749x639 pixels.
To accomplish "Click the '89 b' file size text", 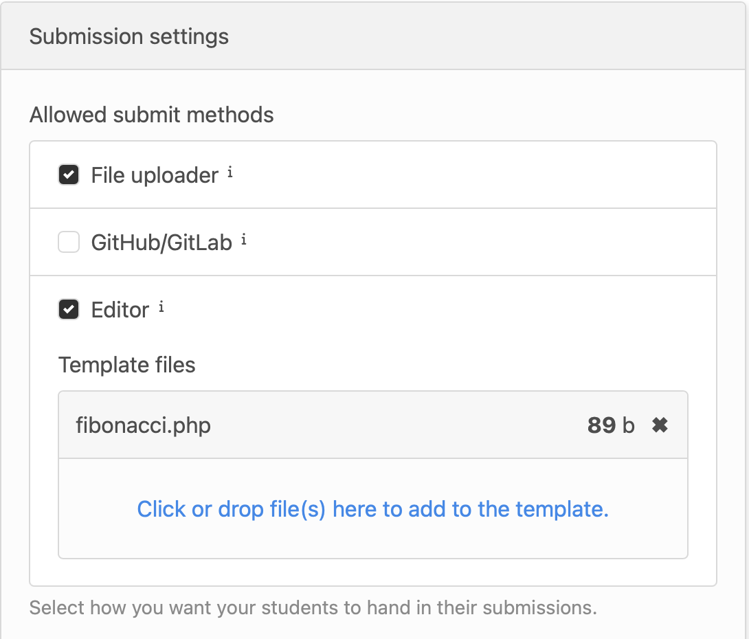I will click(611, 425).
